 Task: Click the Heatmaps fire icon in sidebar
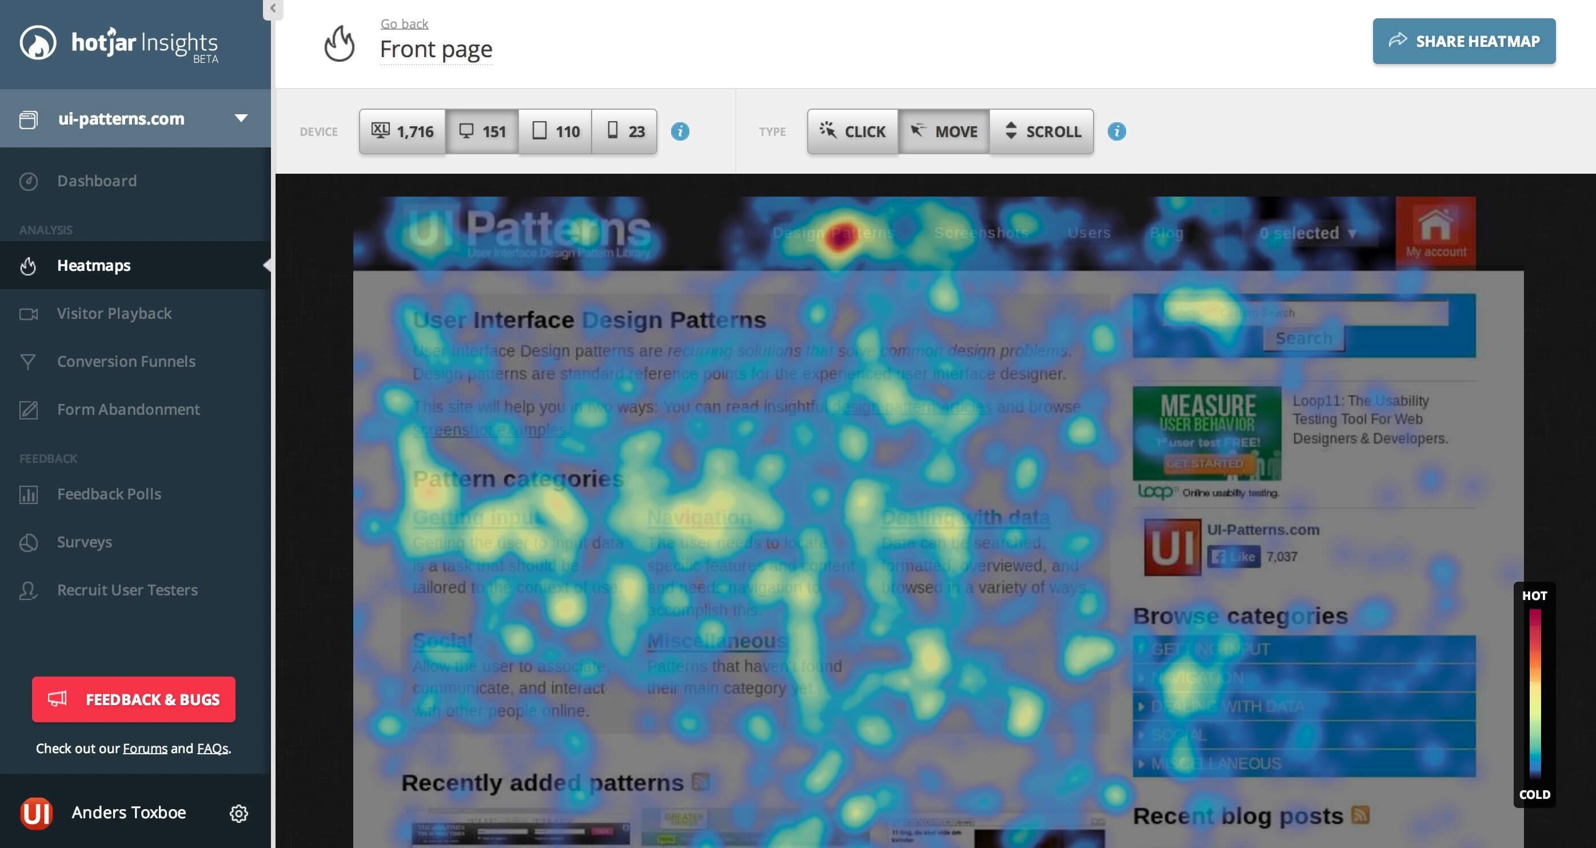[x=30, y=265]
